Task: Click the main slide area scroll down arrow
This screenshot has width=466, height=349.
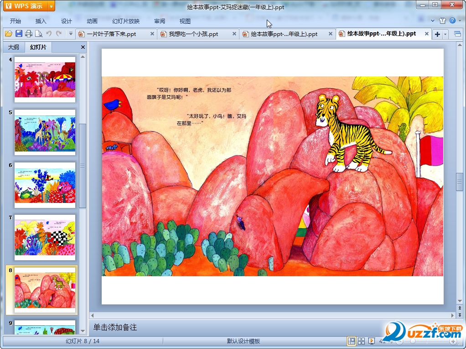Action: click(460, 301)
